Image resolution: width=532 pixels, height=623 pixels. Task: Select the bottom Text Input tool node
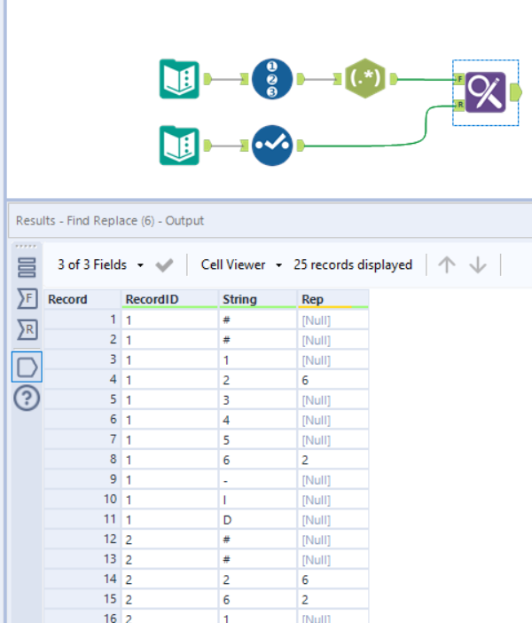[x=179, y=146]
